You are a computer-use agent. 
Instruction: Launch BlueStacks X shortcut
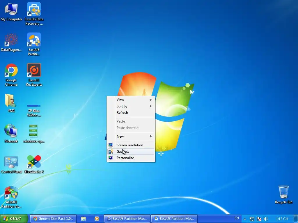(34, 164)
